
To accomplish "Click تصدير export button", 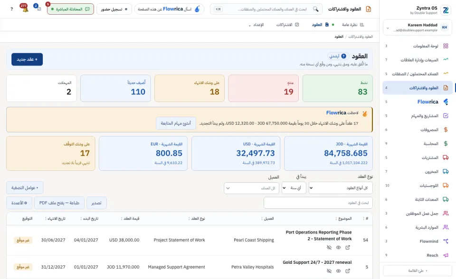I will (x=96, y=203).
